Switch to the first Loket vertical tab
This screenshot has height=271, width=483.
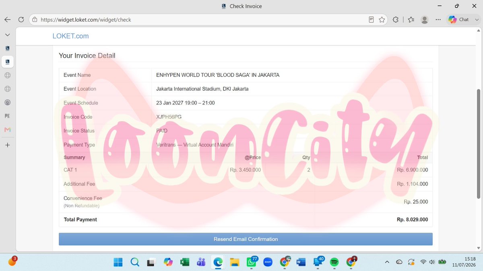pyautogui.click(x=7, y=48)
